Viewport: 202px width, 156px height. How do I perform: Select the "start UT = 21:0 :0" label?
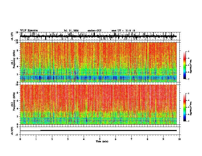[123, 31]
